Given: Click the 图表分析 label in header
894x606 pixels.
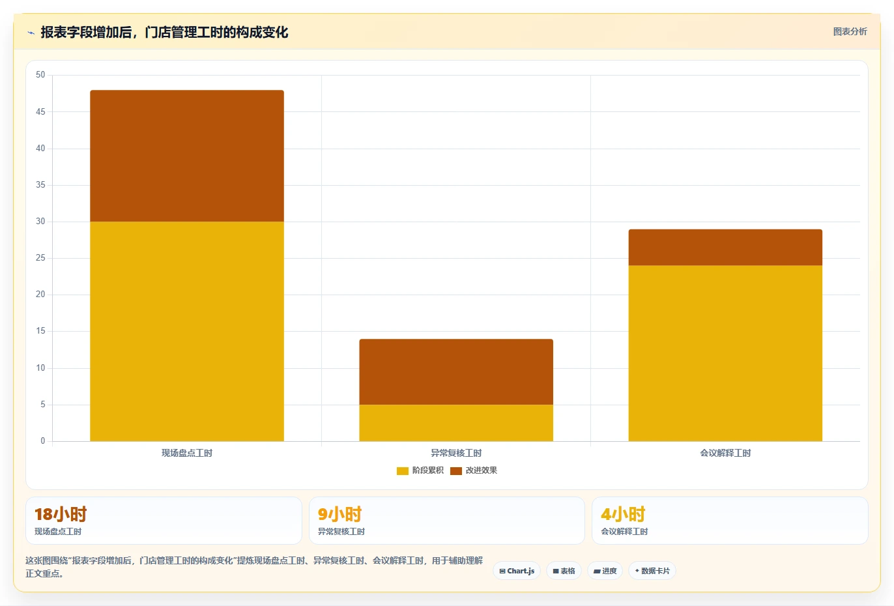Looking at the screenshot, I should pyautogui.click(x=850, y=31).
